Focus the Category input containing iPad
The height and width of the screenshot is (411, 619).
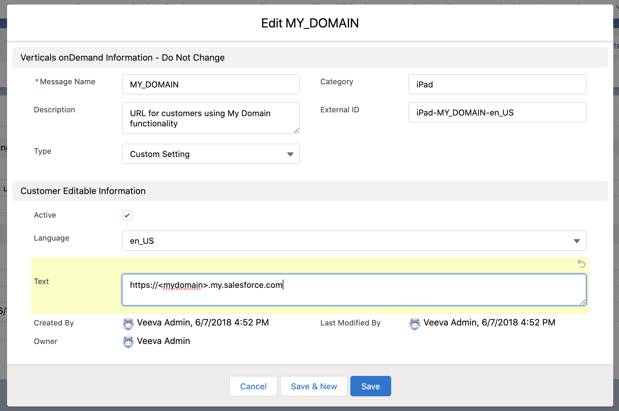497,85
